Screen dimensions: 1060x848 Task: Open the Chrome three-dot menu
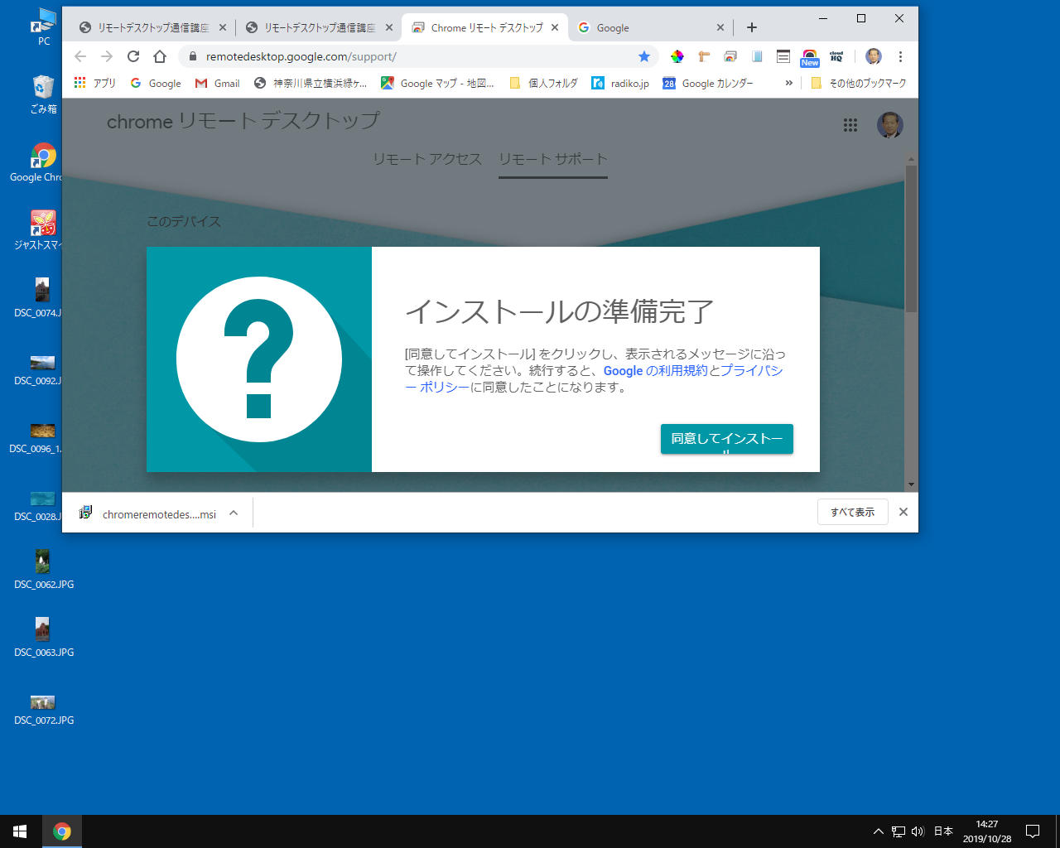(900, 56)
